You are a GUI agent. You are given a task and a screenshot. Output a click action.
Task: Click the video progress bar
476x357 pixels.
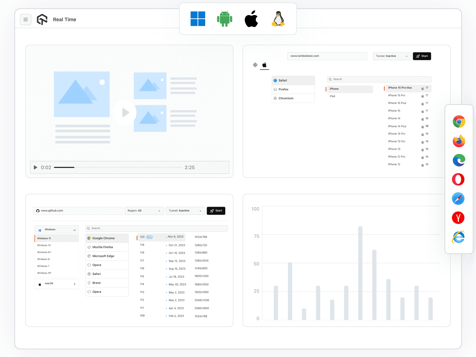click(x=118, y=167)
